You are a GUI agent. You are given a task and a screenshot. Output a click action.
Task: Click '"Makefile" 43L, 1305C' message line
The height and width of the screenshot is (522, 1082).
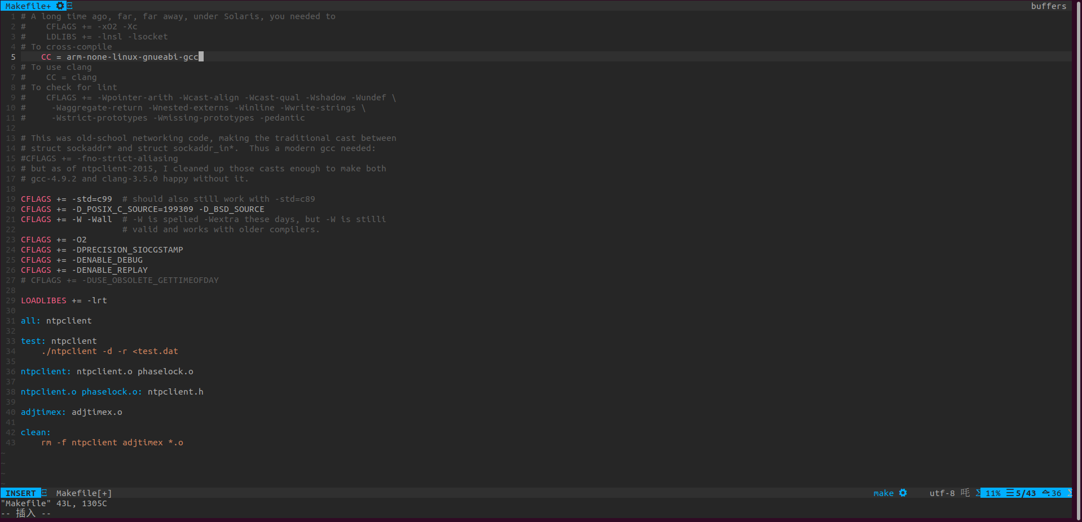coord(54,503)
